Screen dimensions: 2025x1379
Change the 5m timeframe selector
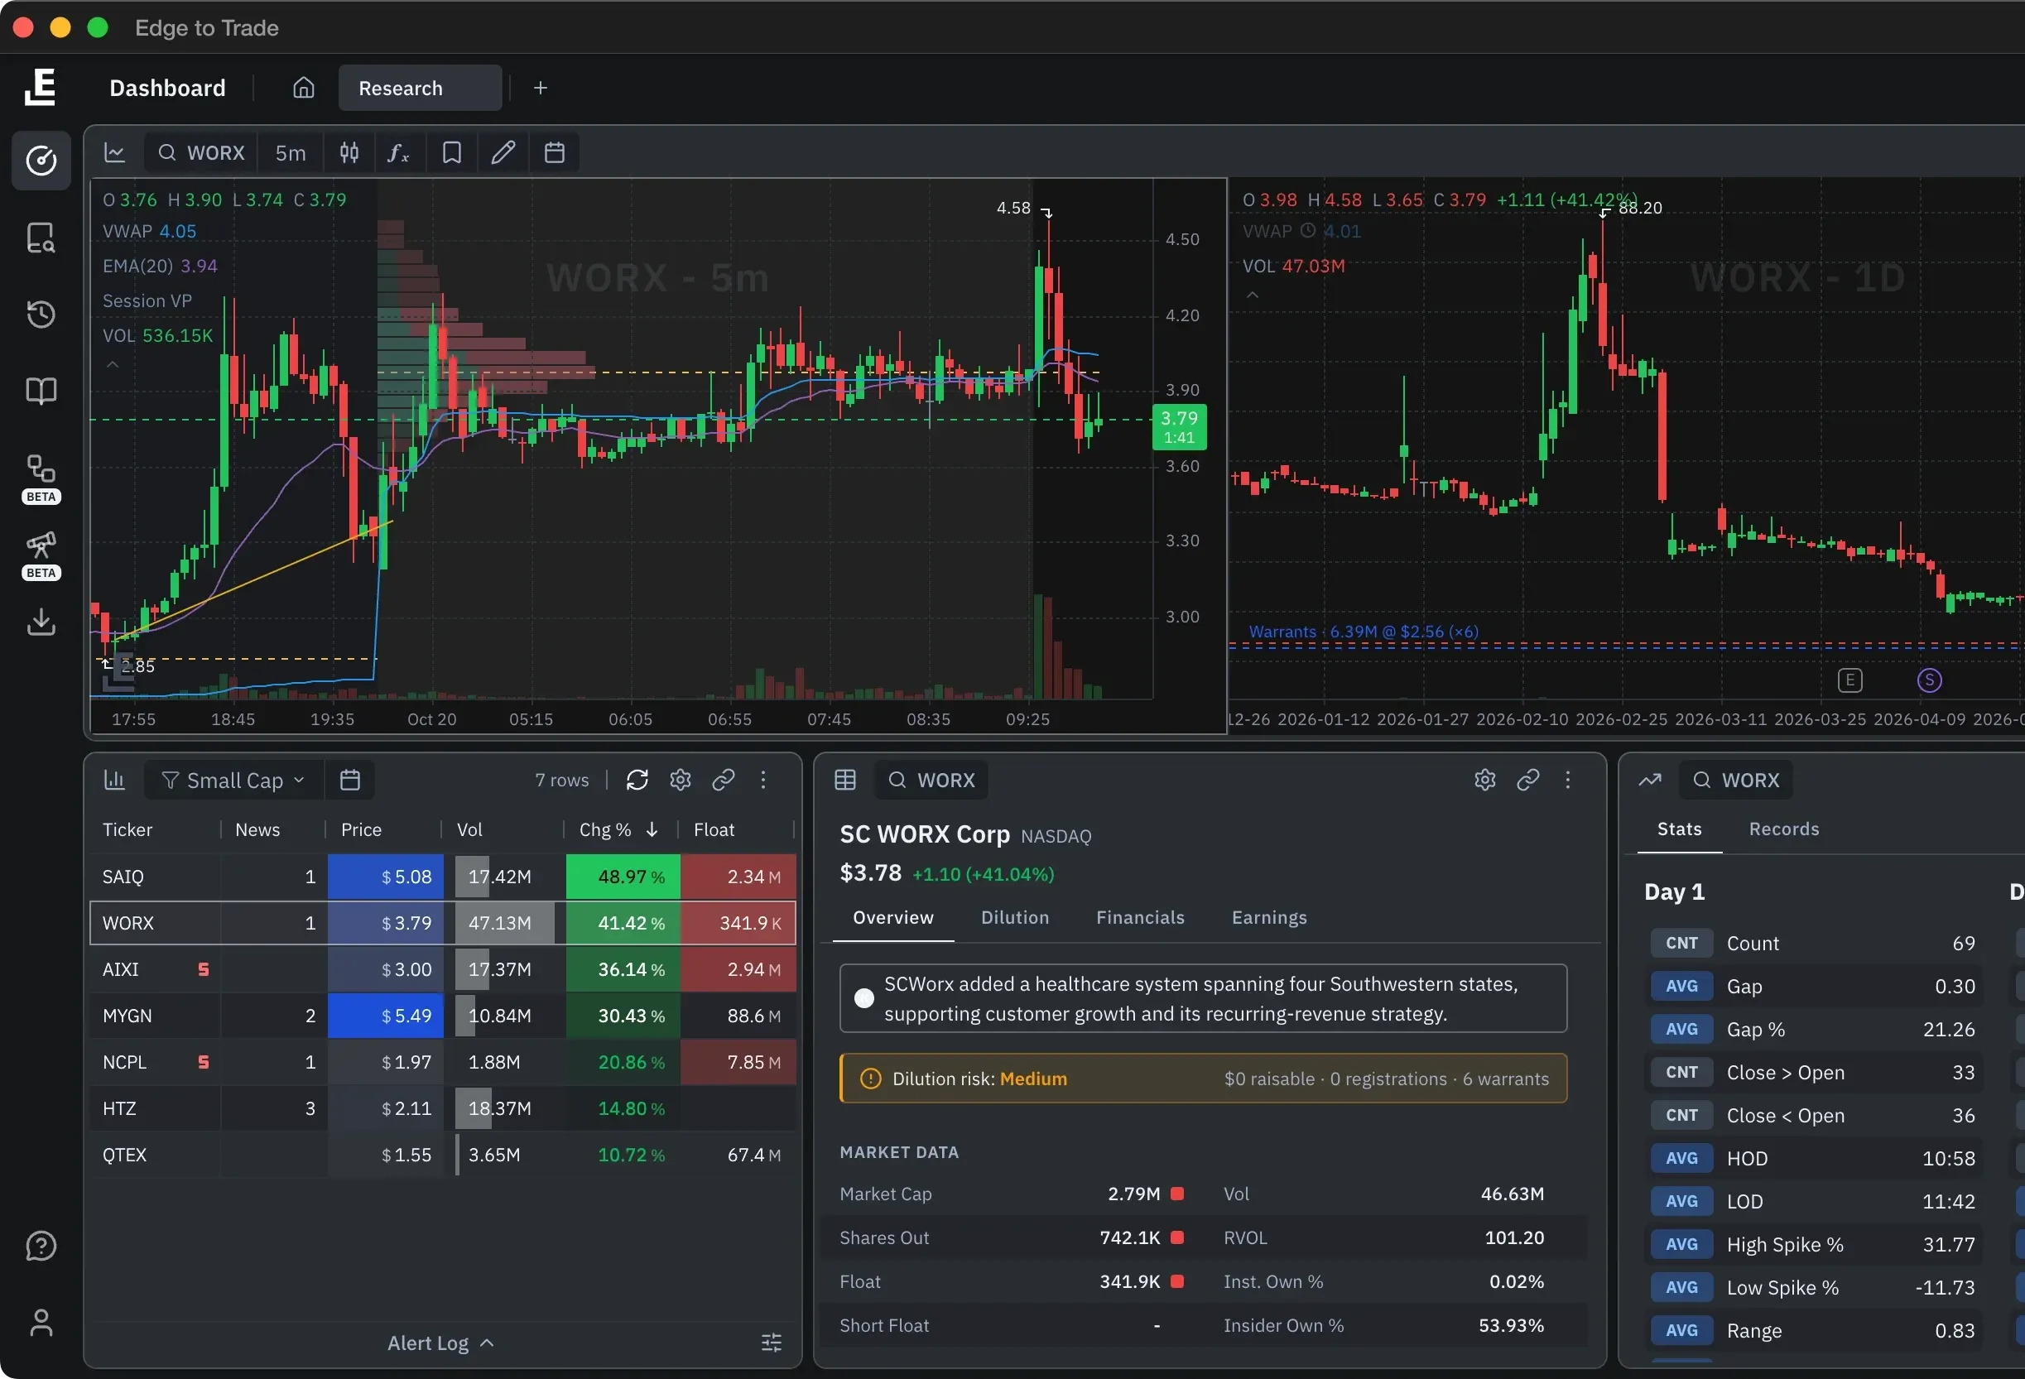[290, 153]
